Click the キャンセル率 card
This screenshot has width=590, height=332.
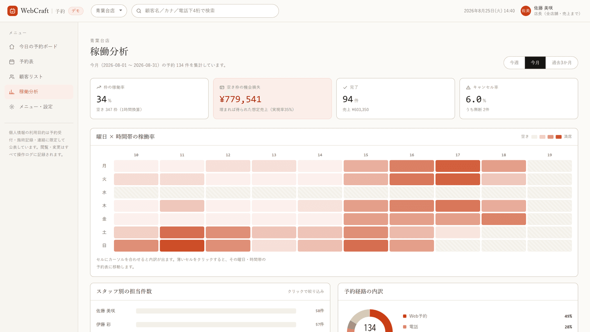pyautogui.click(x=519, y=98)
